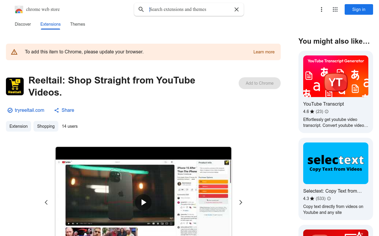379x236 pixels.
Task: Open the Learn more link
Action: point(264,52)
